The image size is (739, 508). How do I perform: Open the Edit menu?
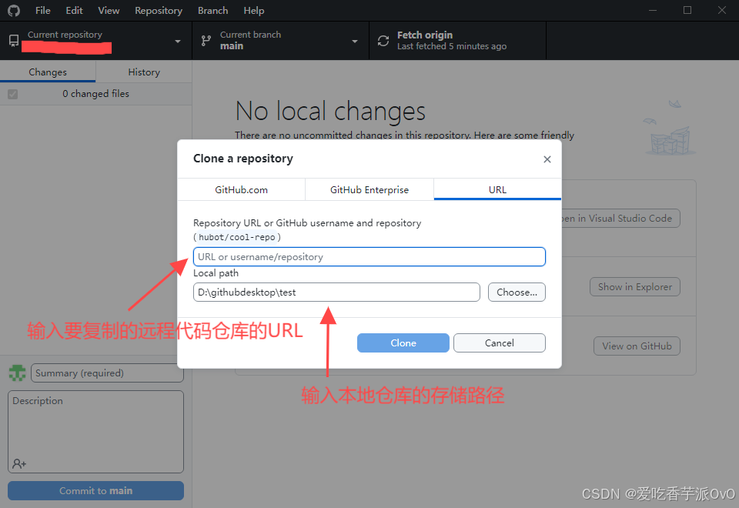pos(74,10)
